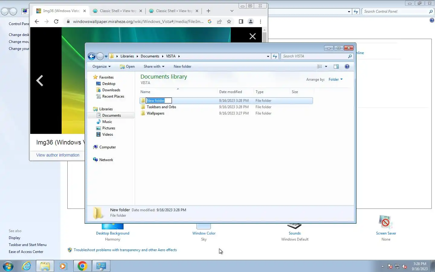Open the Organize menu
The width and height of the screenshot is (435, 272).
101,66
